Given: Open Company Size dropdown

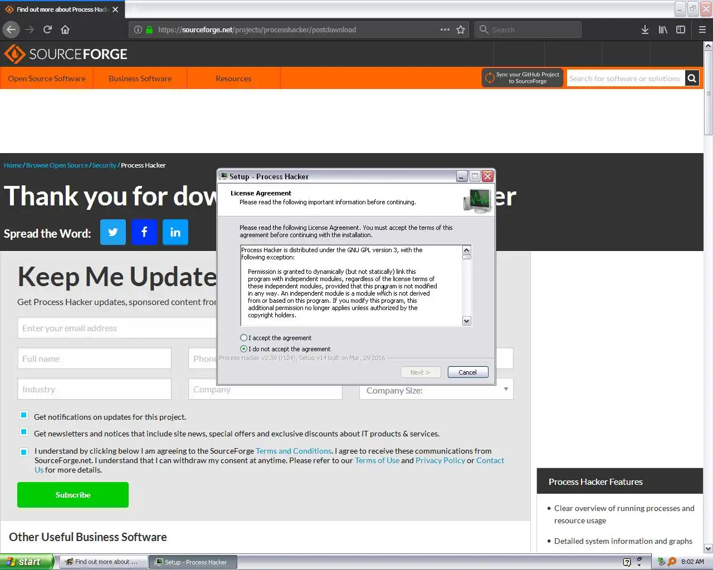Looking at the screenshot, I should coord(436,390).
